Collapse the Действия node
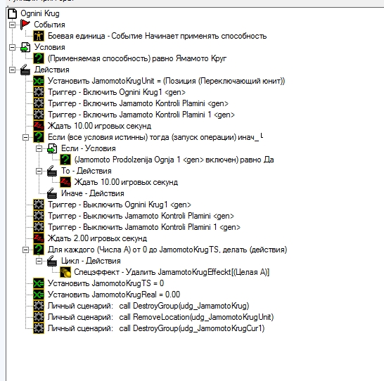384x381 pixels. coord(12,70)
